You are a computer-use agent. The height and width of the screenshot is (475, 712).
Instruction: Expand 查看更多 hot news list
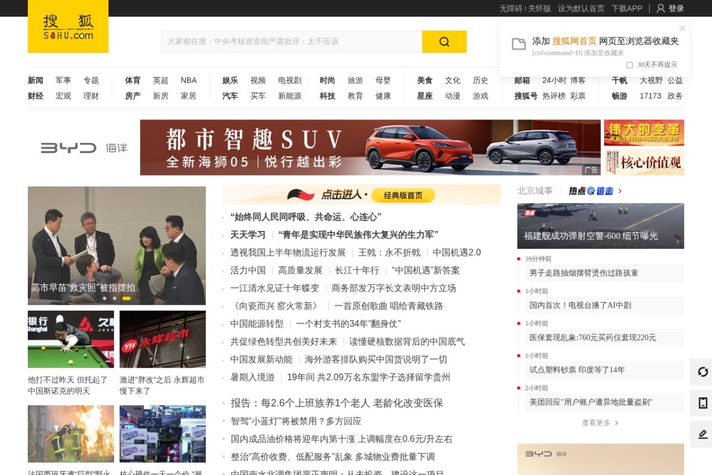[x=600, y=423]
